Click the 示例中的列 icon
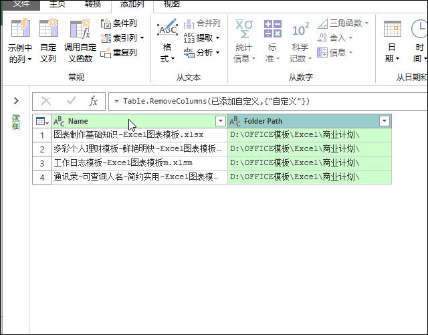This screenshot has height=335, width=428. pyautogui.click(x=21, y=28)
